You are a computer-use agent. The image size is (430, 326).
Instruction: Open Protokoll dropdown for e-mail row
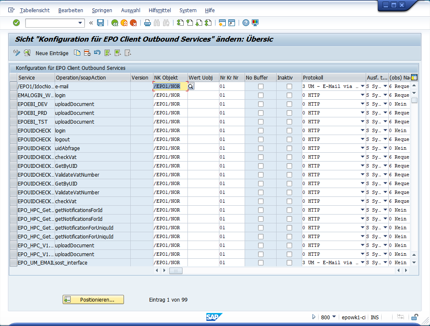pyautogui.click(x=363, y=86)
